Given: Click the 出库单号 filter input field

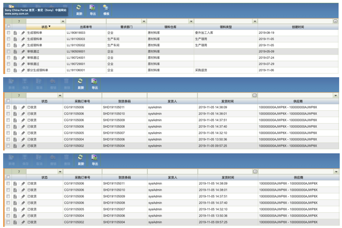Looking at the screenshot, I should [x=86, y=21].
